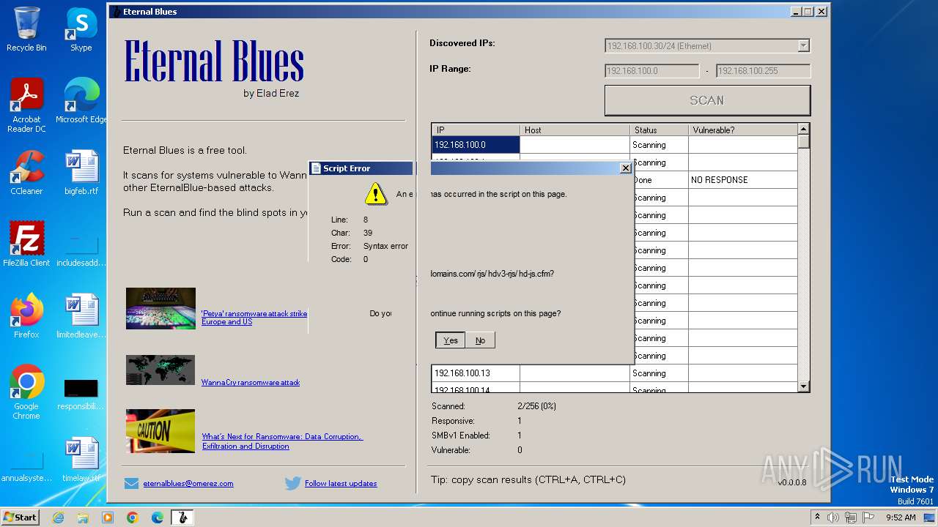This screenshot has width=938, height=527.
Task: Open the WannaCry ransomware attack link
Action: (251, 382)
